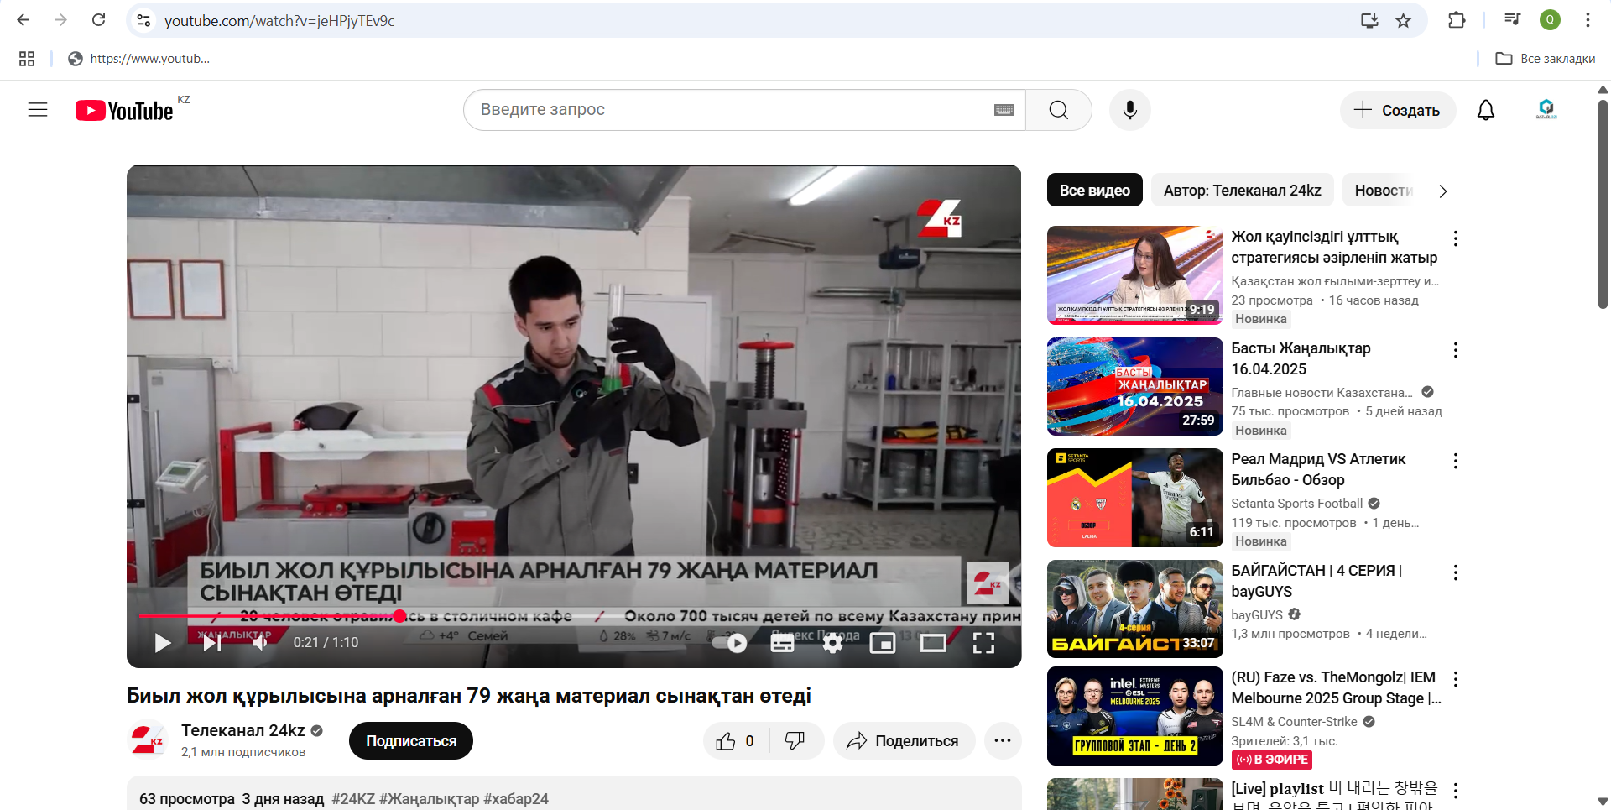This screenshot has height=810, width=1611.
Task: Open Реал Мадрид VS Атлетик thumbnail
Action: pos(1134,498)
